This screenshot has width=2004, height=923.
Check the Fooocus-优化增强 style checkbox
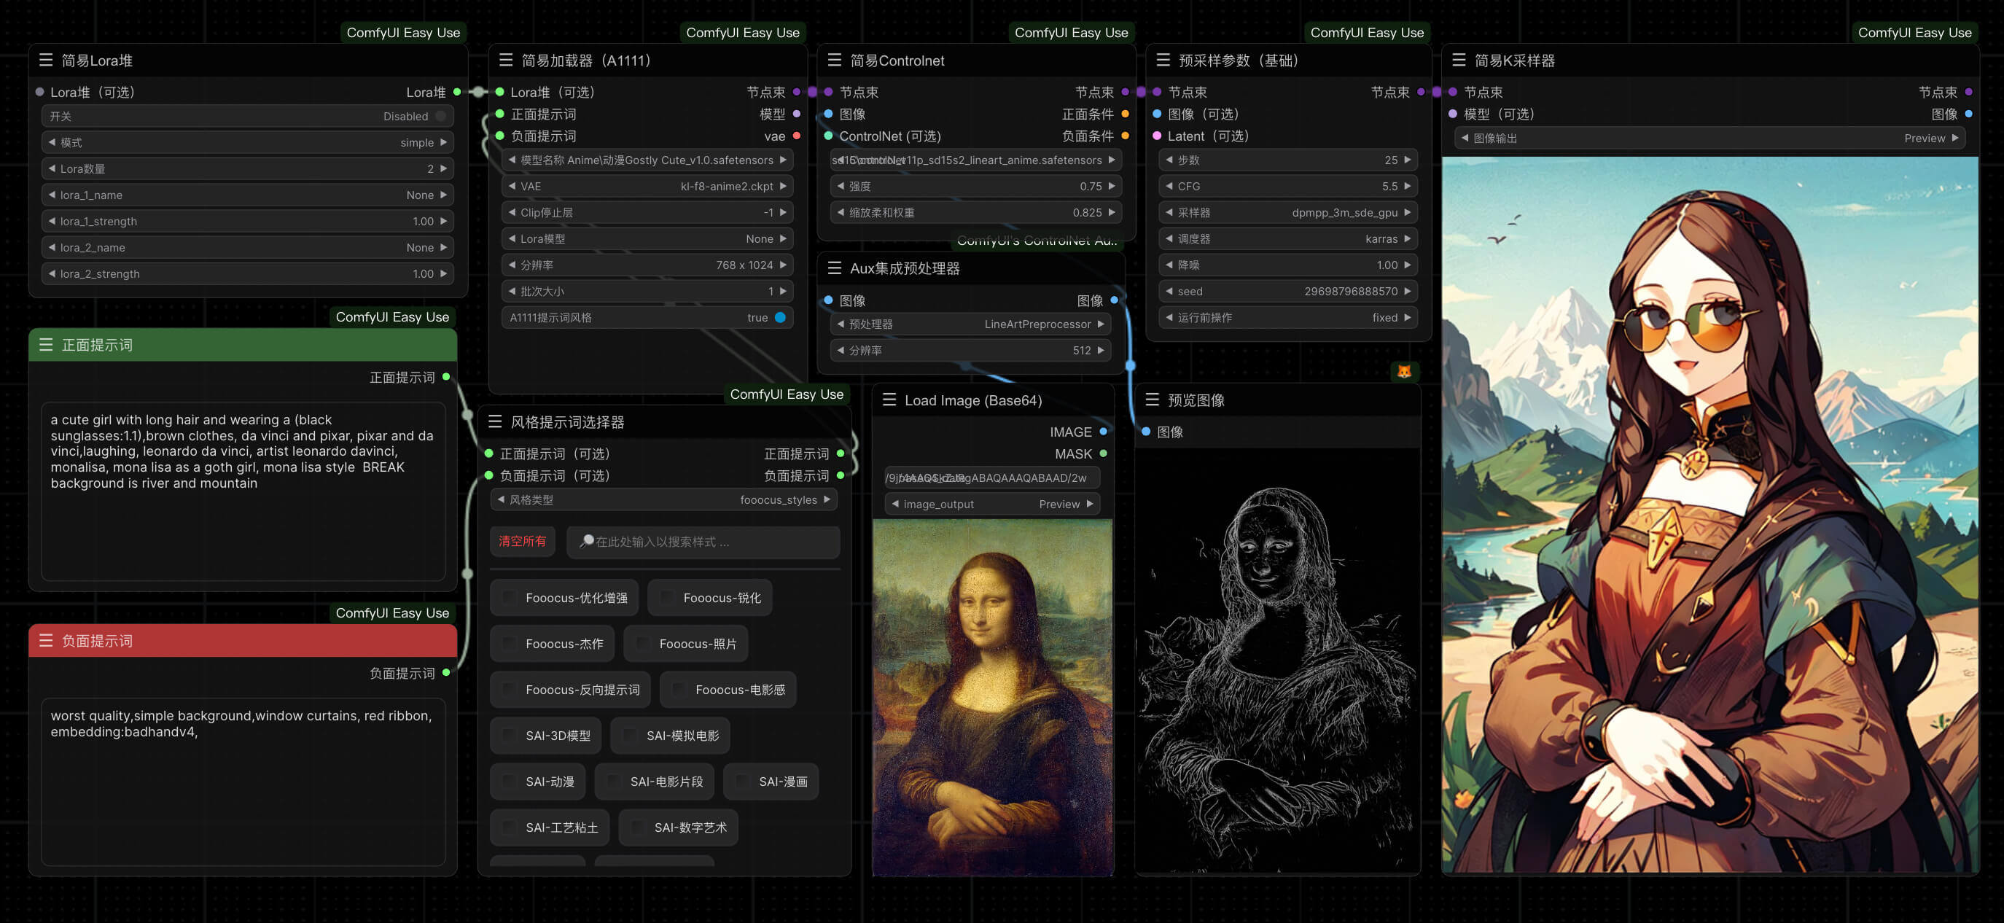pos(509,598)
